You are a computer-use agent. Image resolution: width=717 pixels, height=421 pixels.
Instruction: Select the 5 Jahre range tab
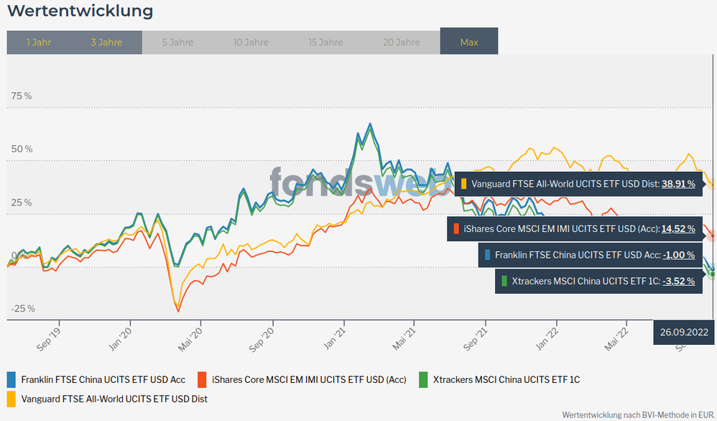pyautogui.click(x=177, y=42)
